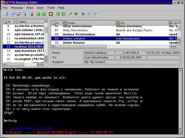Screen dimensions: 185x138
Task: Click the message body scrollbar down arrow
Action: click(180, 132)
